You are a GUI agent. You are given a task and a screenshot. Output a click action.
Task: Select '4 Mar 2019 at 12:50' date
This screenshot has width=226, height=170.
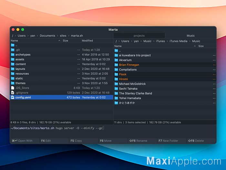coord(96,55)
